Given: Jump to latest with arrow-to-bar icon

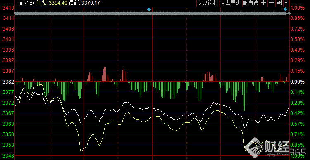Looking at the screenshot, I should (279, 3).
